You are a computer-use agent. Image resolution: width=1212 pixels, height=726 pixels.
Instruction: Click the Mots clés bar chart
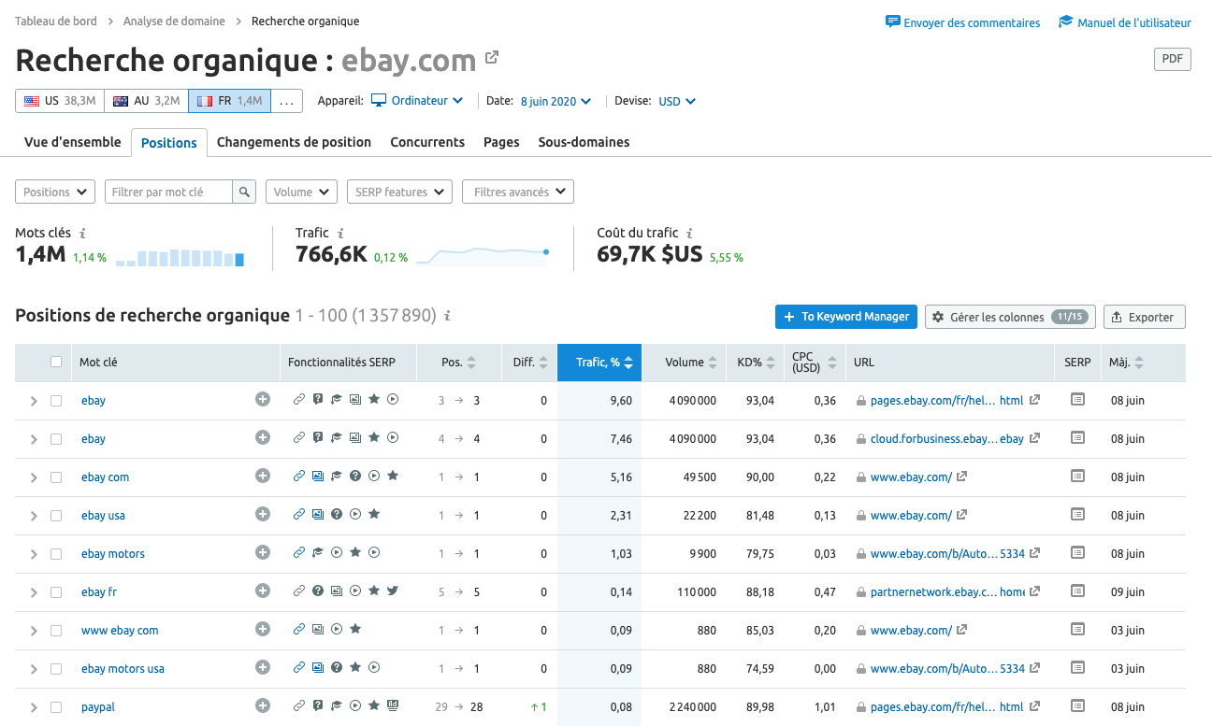[180, 258]
